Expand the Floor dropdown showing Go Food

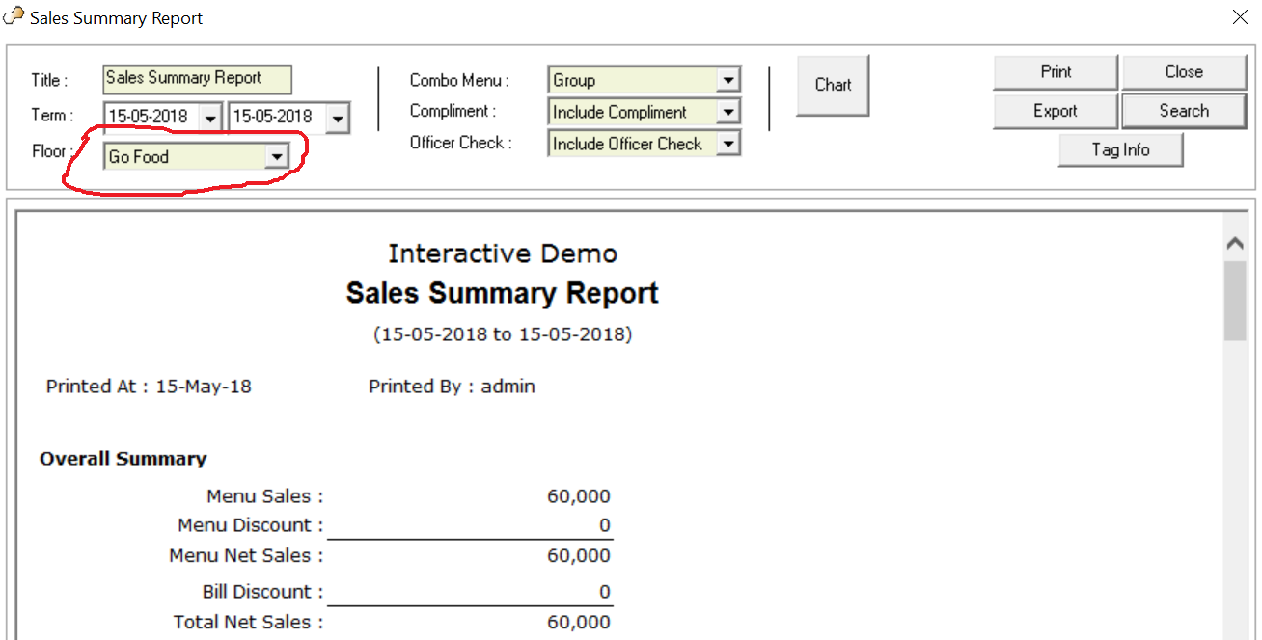tap(276, 156)
